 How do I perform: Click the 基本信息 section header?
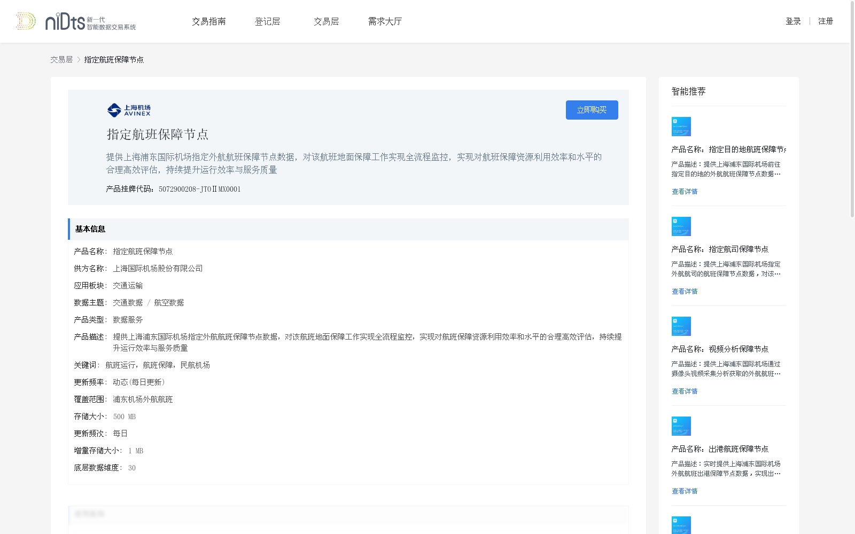pos(348,229)
